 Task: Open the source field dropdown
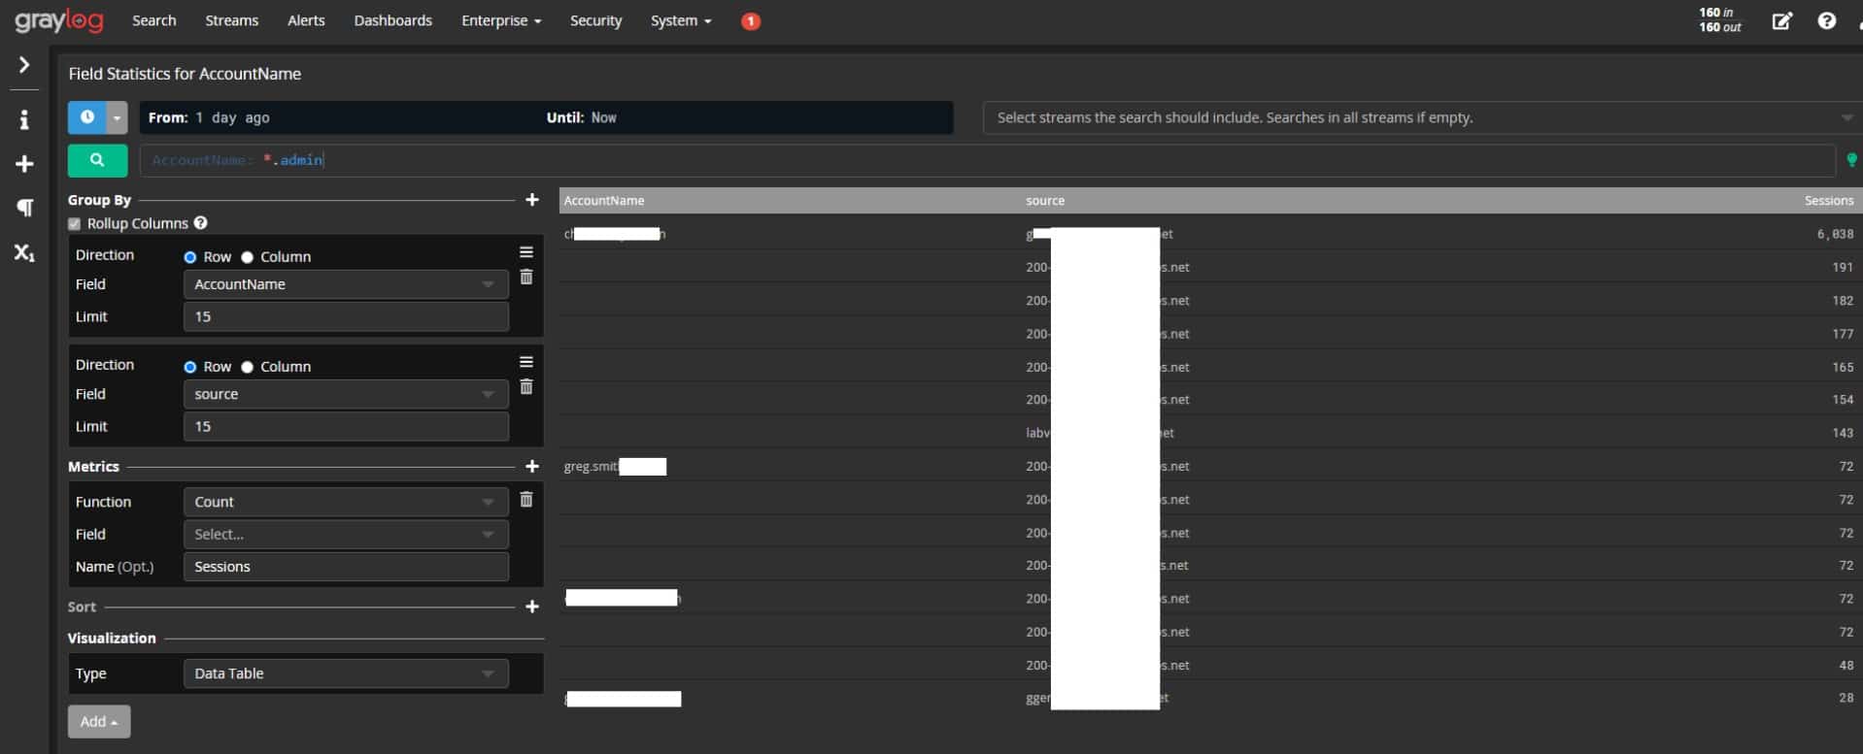[x=346, y=394]
